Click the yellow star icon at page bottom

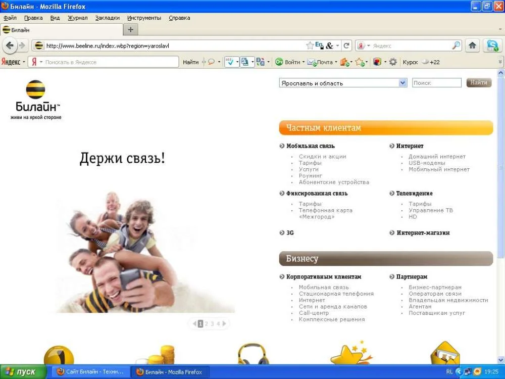350,353
